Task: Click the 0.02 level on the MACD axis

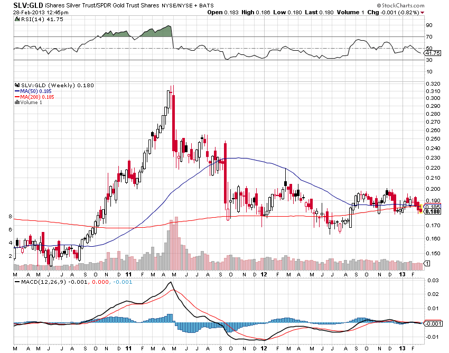Action: coord(433,294)
